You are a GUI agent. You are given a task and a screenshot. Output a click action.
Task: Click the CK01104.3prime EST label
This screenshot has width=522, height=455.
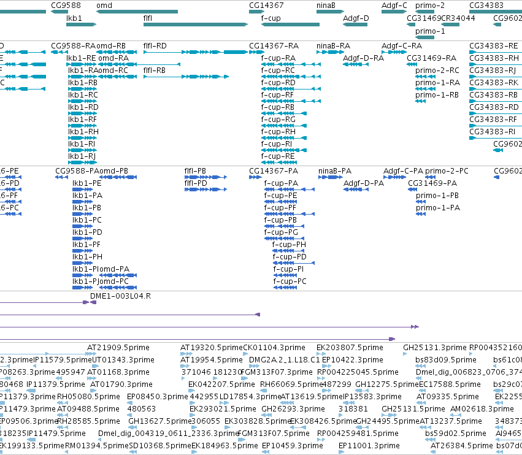tap(274, 348)
